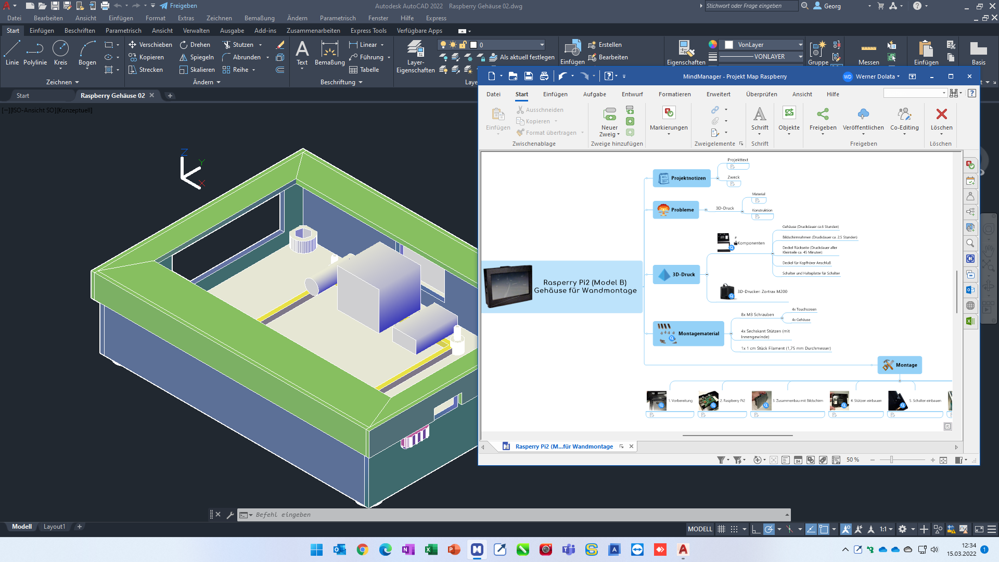This screenshot has height=562, width=999.
Task: Open the search magnifier icon in MindManager sidebar
Action: (x=970, y=243)
